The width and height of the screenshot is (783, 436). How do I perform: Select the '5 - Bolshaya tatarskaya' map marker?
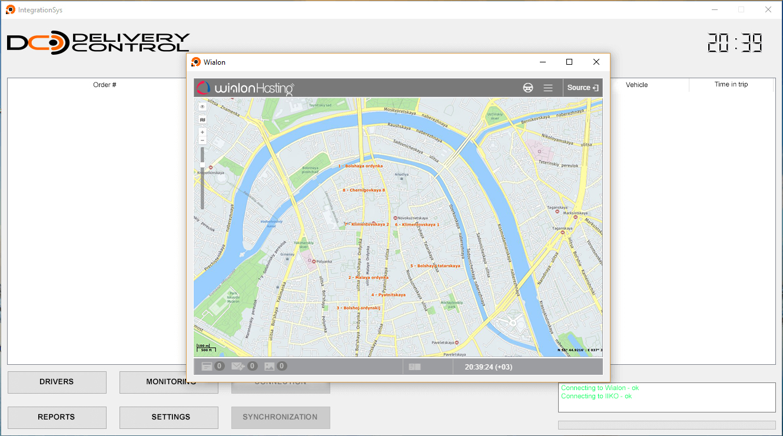pos(436,266)
